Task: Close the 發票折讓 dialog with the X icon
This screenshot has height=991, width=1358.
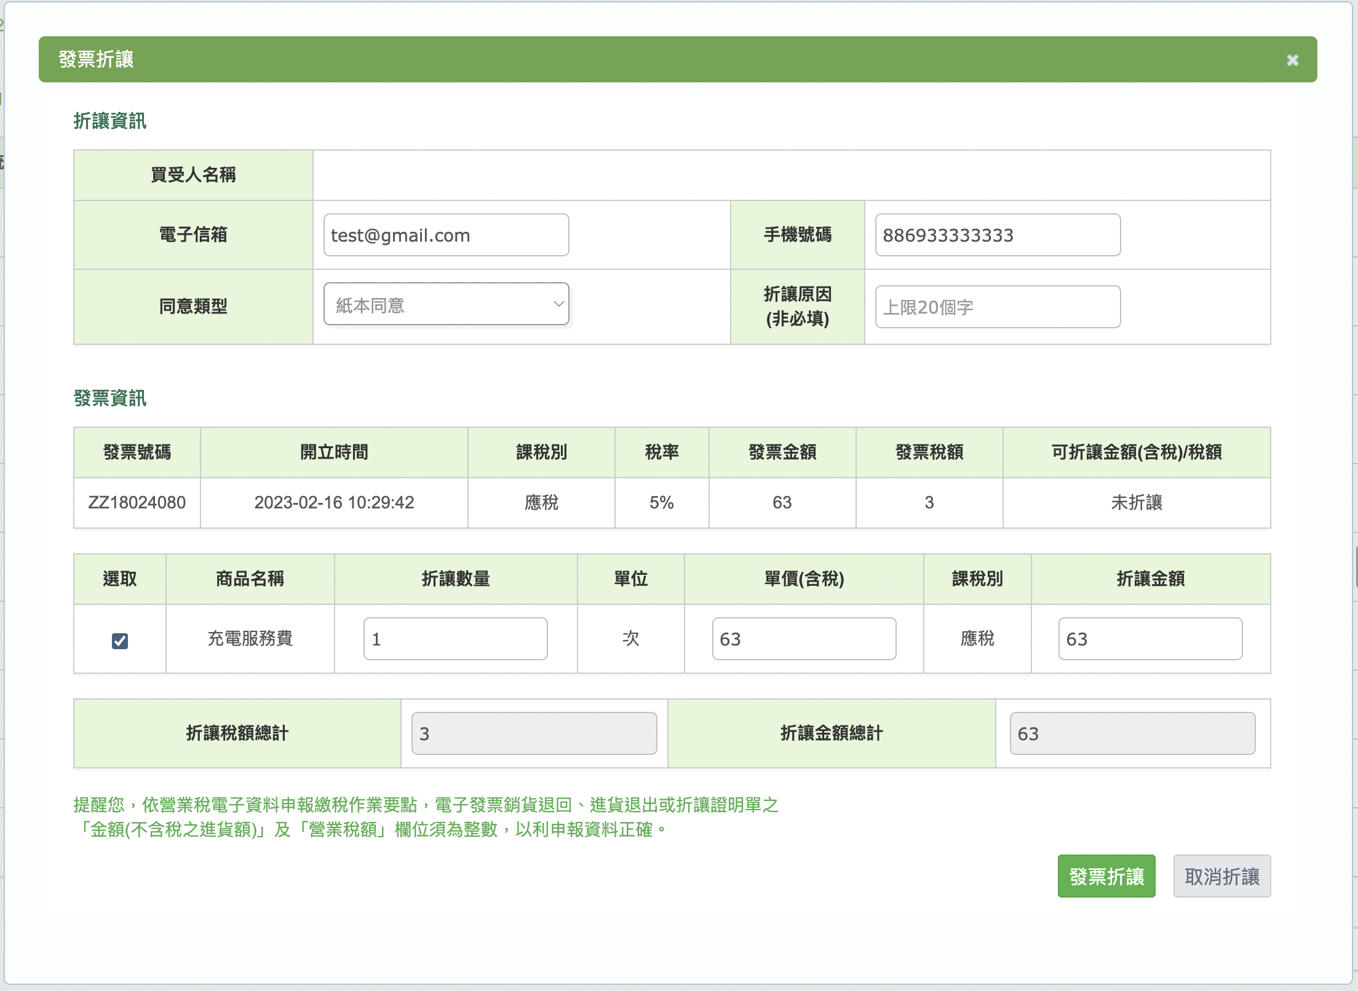Action: tap(1292, 60)
